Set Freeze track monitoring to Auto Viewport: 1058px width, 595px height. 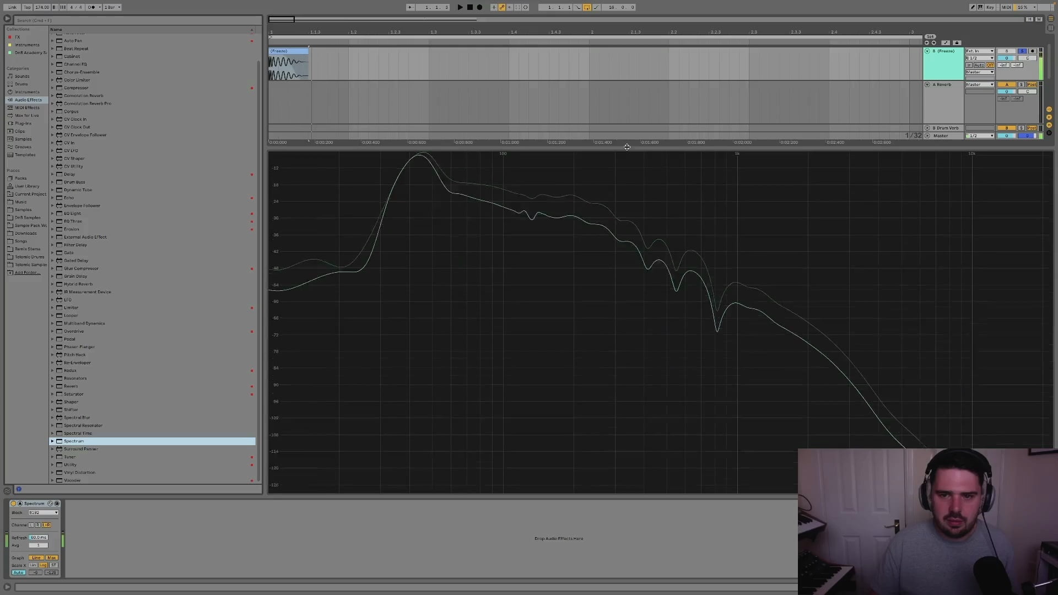point(979,65)
